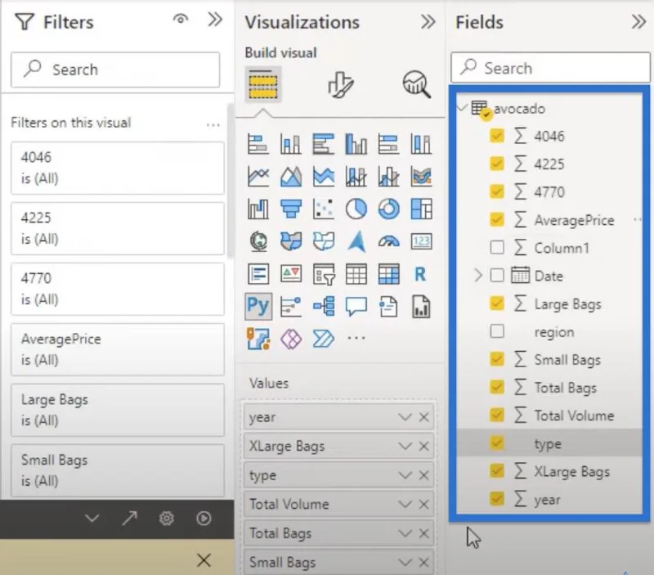Uncheck the AveragePrice field checkbox
This screenshot has height=575, width=654.
497,219
